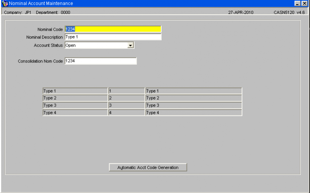This screenshot has width=310, height=193.
Task: Click the Consolidation Nom Code field
Action: pyautogui.click(x=100, y=61)
